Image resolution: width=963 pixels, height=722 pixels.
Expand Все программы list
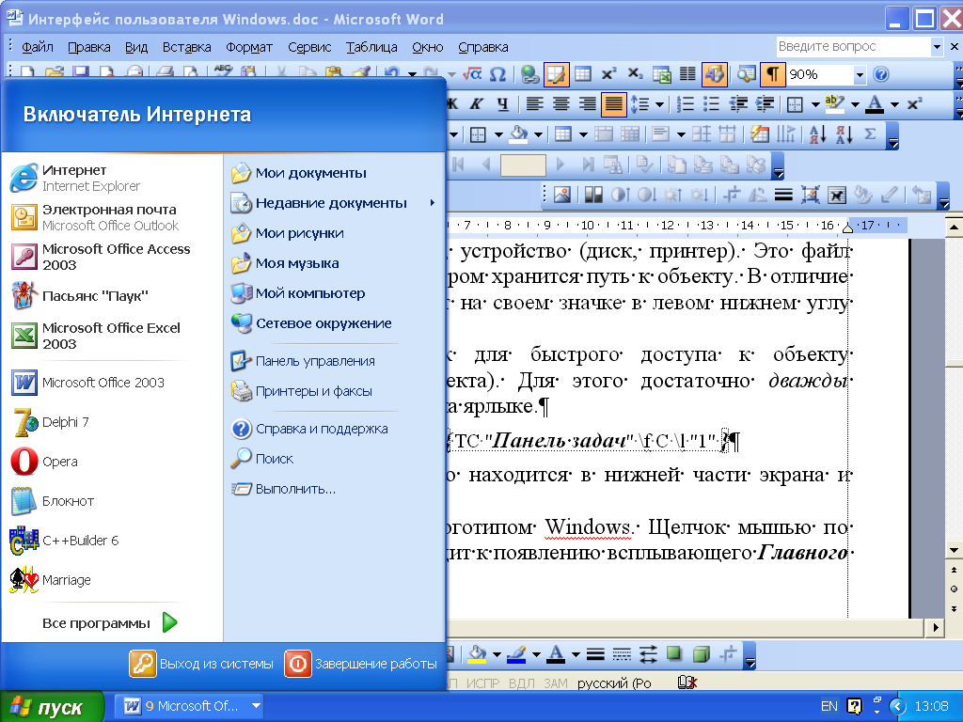click(x=111, y=623)
